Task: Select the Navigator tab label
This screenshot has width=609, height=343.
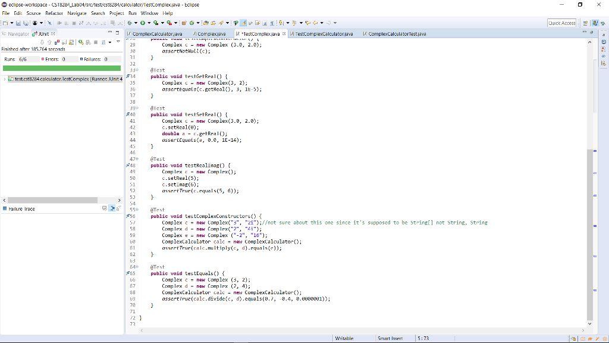Action: pyautogui.click(x=22, y=33)
